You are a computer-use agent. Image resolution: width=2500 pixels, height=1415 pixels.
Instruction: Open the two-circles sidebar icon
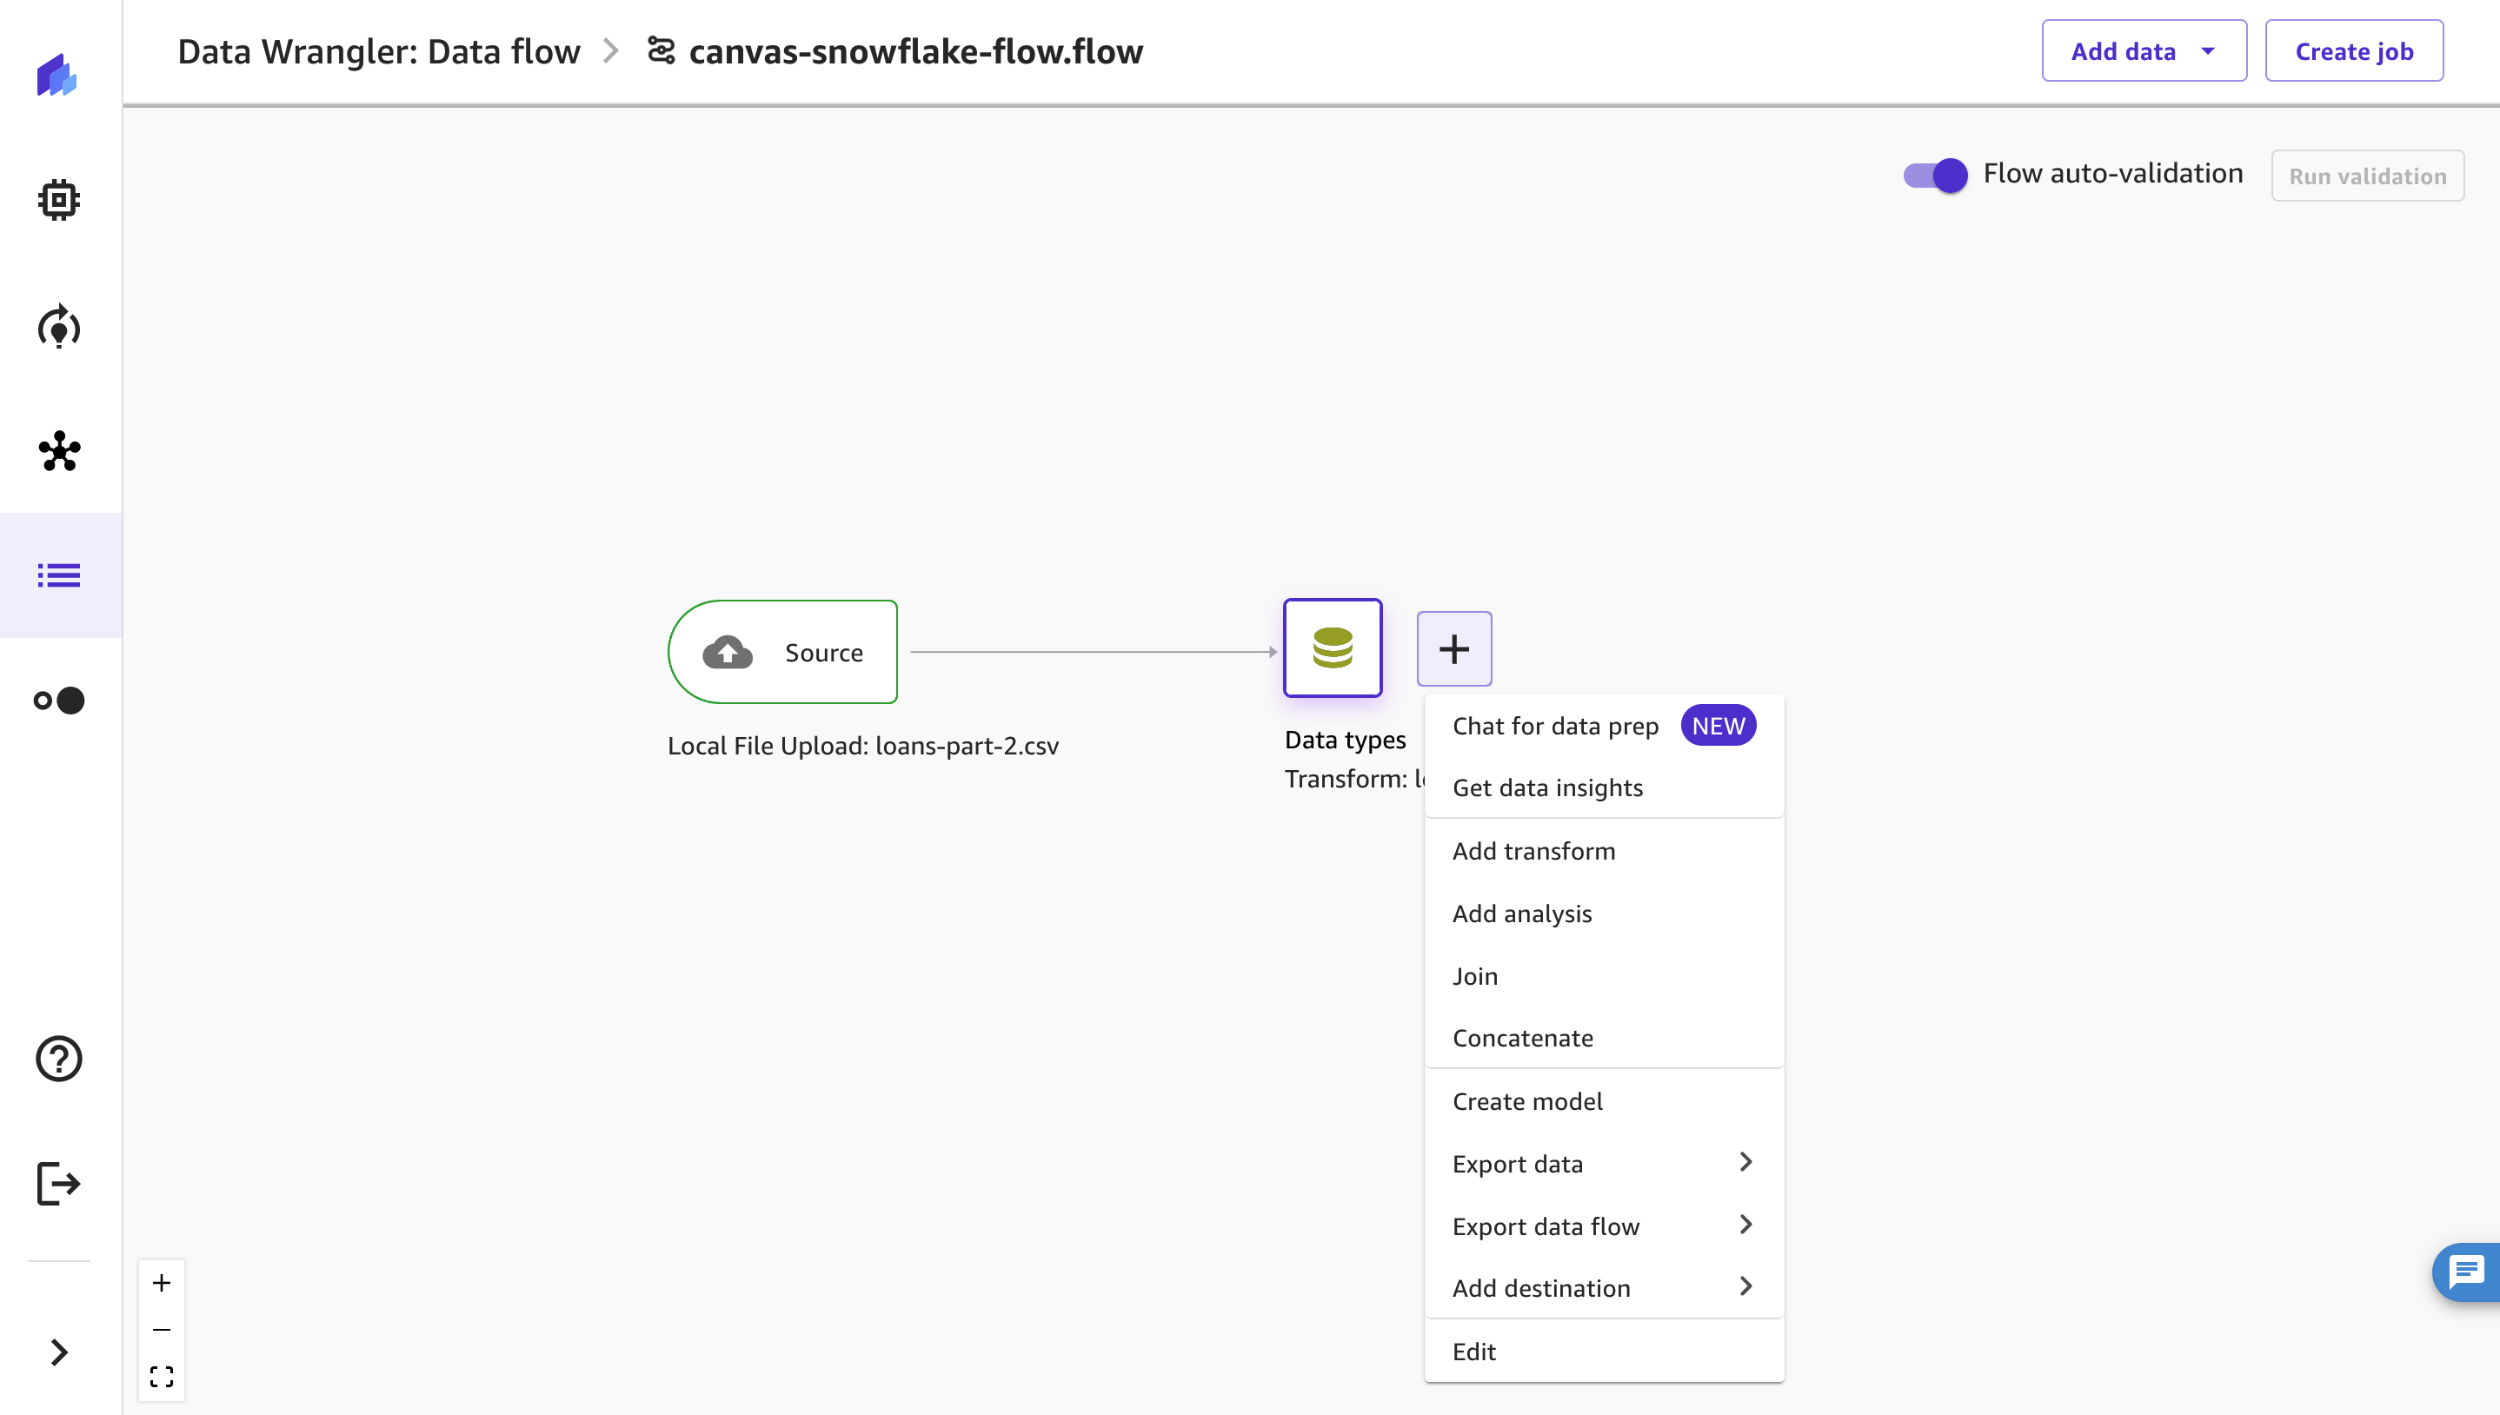58,700
